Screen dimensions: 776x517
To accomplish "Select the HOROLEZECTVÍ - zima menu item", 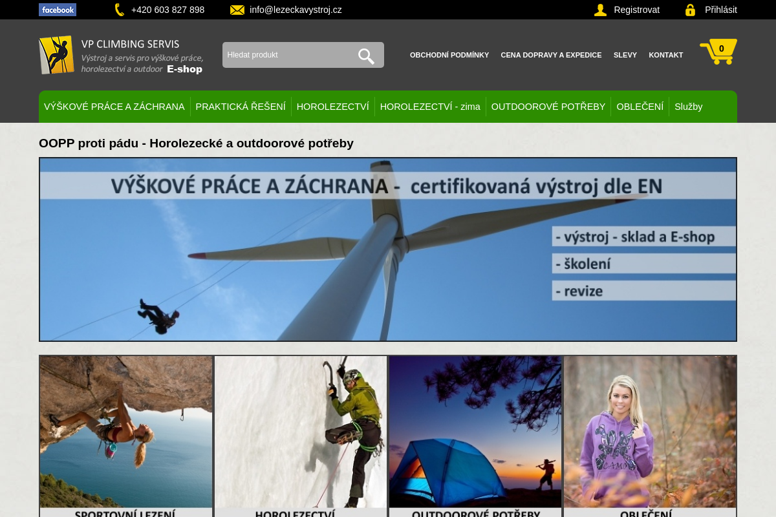I will [x=430, y=107].
